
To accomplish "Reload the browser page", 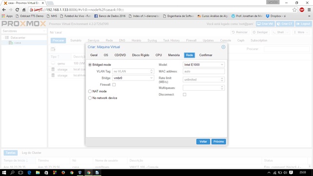I will [x=17, y=10].
